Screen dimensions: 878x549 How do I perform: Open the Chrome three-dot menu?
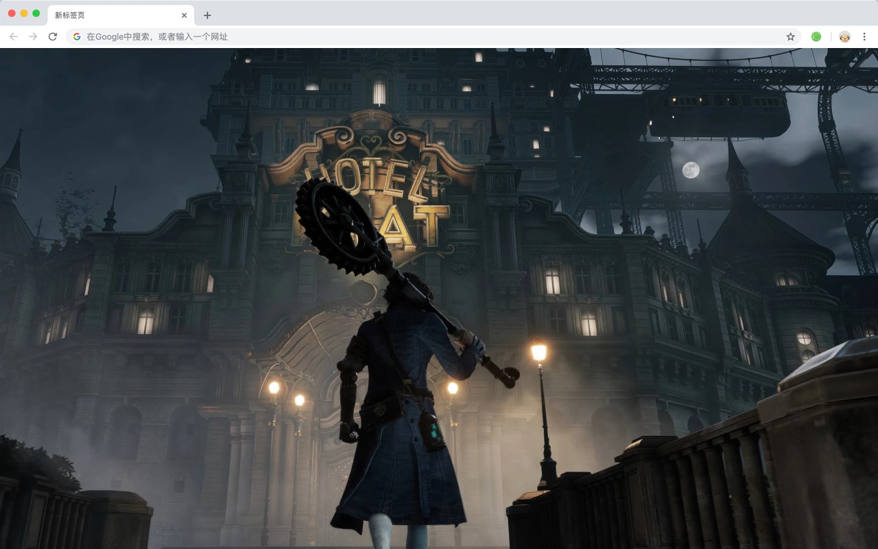pyautogui.click(x=864, y=36)
